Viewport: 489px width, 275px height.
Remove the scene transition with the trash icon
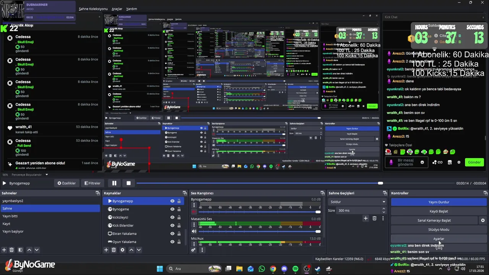(374, 218)
